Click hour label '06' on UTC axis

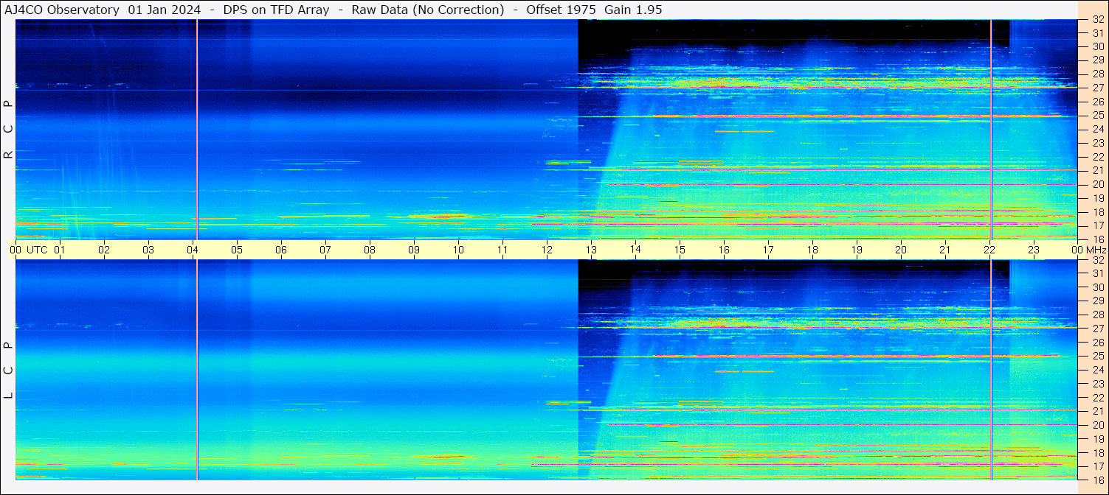(281, 250)
